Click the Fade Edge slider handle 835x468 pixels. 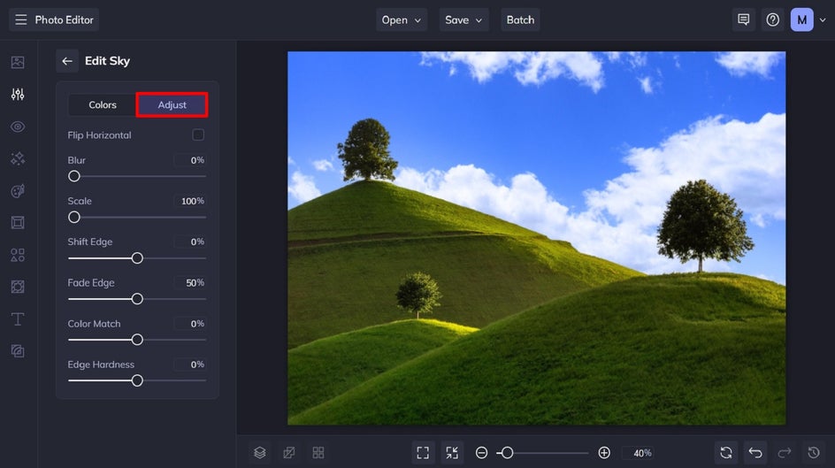137,299
